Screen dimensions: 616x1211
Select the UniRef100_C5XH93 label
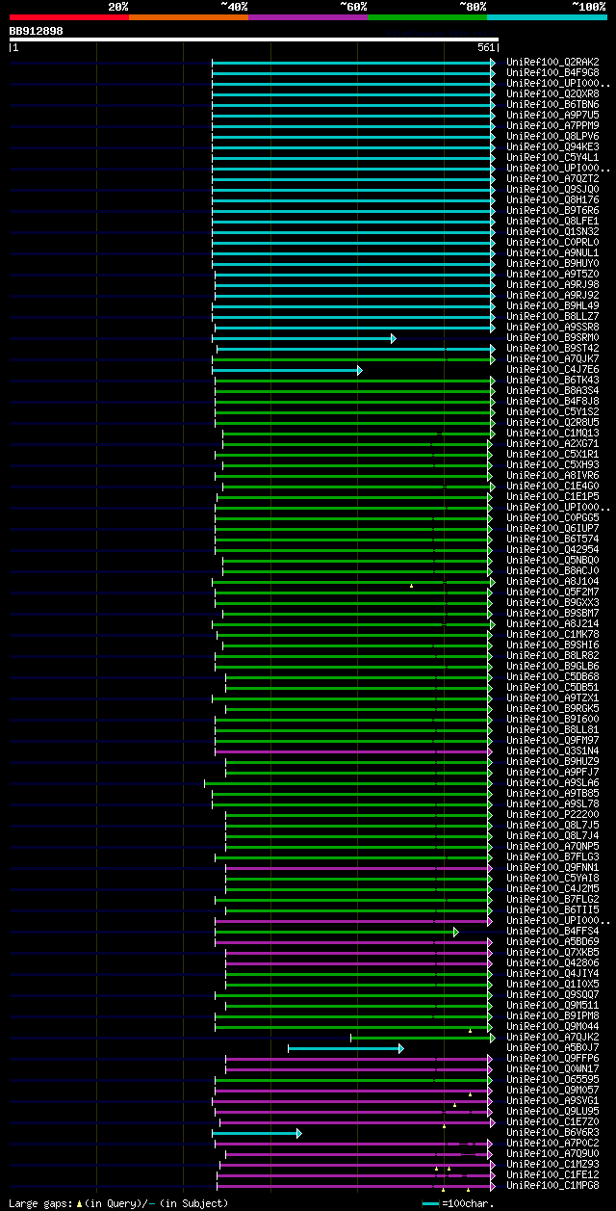[552, 464]
